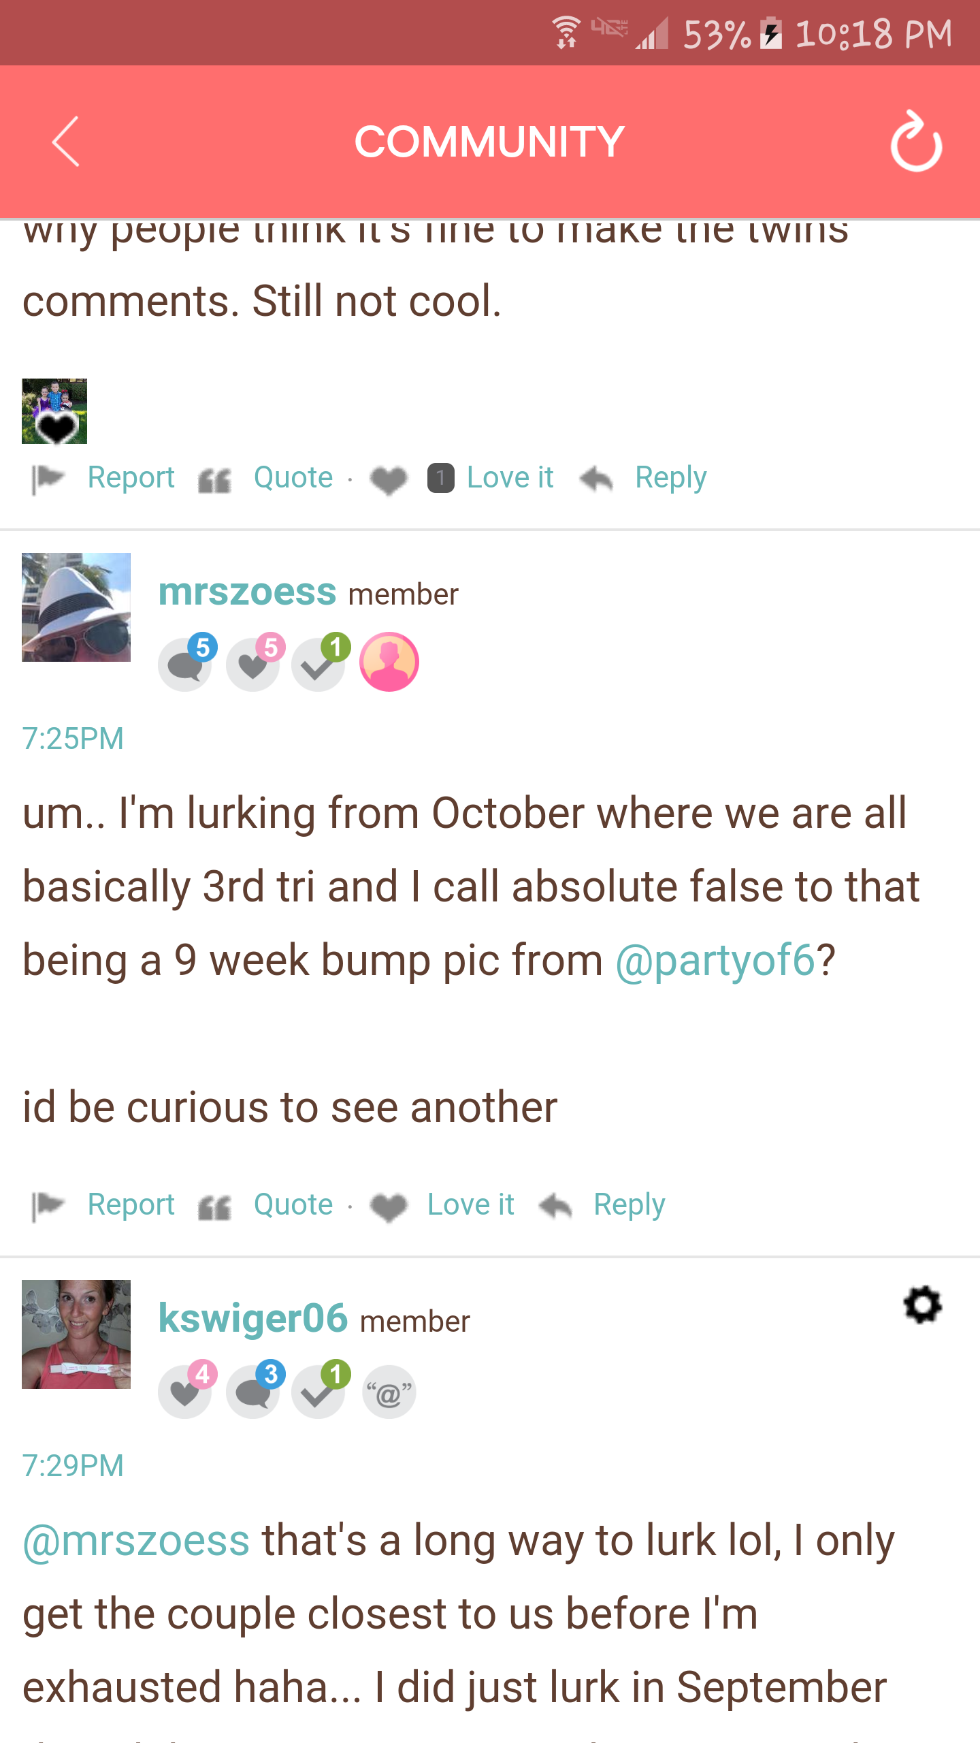Tap kswiger06's @ mention badge
The width and height of the screenshot is (980, 1743).
[x=389, y=1392]
